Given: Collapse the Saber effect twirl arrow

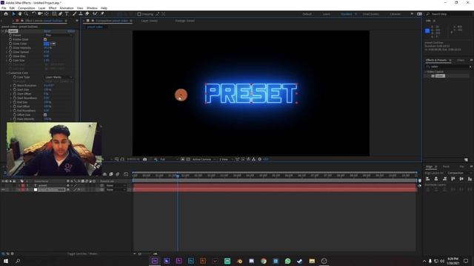Looking at the screenshot, I should pyautogui.click(x=3, y=31).
